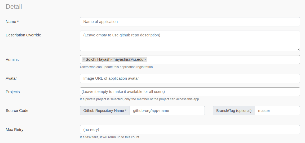The height and width of the screenshot is (143, 305).
Task: Click into Description Override textarea
Action: pos(190,41)
